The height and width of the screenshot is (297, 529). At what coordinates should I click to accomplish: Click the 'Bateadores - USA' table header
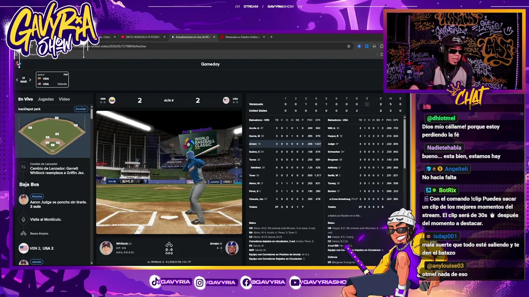coord(338,120)
